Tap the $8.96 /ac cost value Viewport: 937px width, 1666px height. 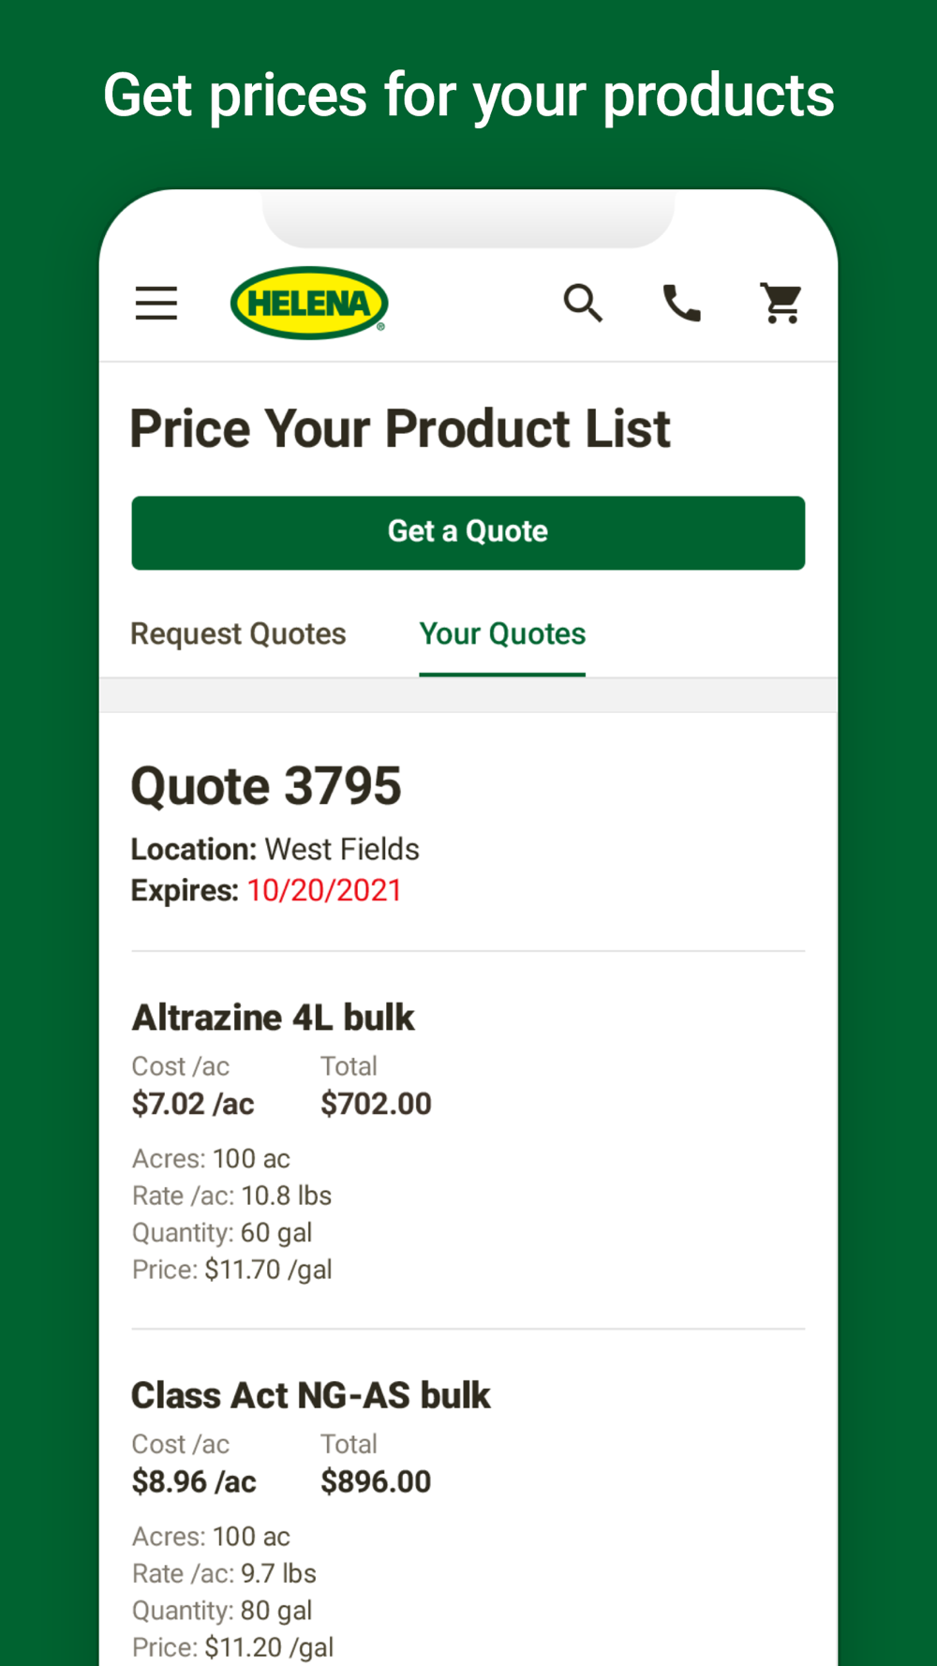pyautogui.click(x=194, y=1481)
